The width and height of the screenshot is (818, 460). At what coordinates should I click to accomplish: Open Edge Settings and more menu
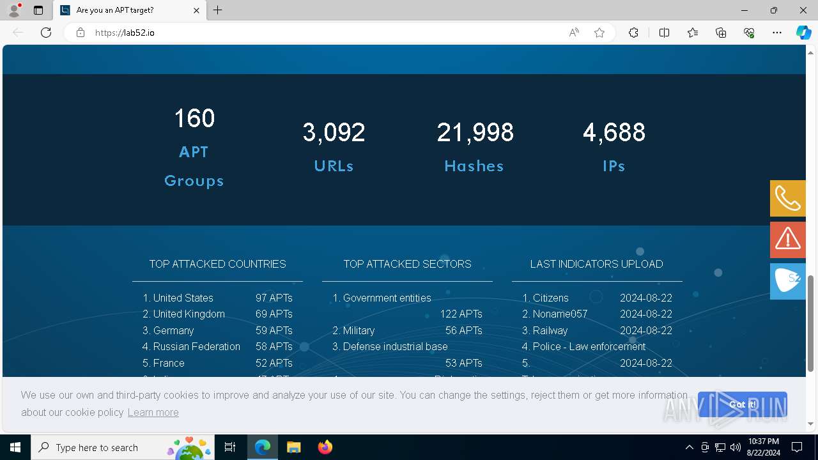[x=777, y=33]
